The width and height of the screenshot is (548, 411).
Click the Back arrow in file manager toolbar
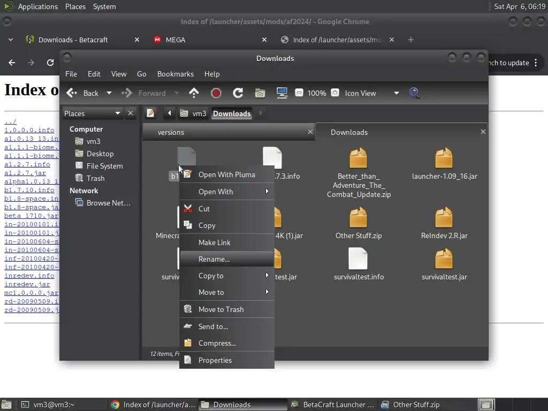(82, 93)
